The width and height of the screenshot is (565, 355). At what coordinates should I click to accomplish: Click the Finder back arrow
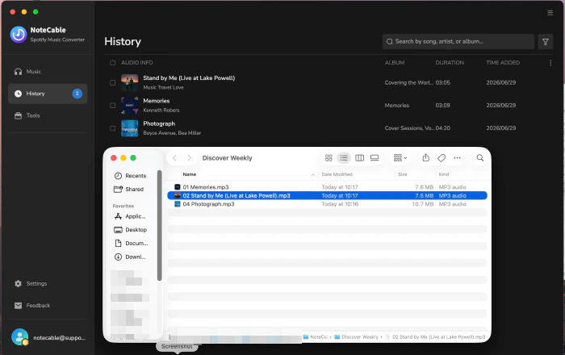coord(174,158)
